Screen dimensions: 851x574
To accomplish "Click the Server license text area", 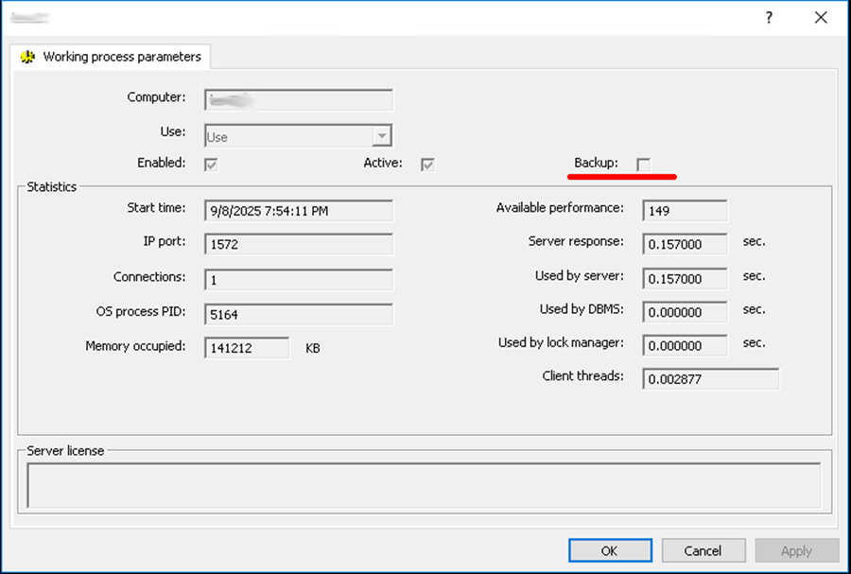I will click(424, 485).
